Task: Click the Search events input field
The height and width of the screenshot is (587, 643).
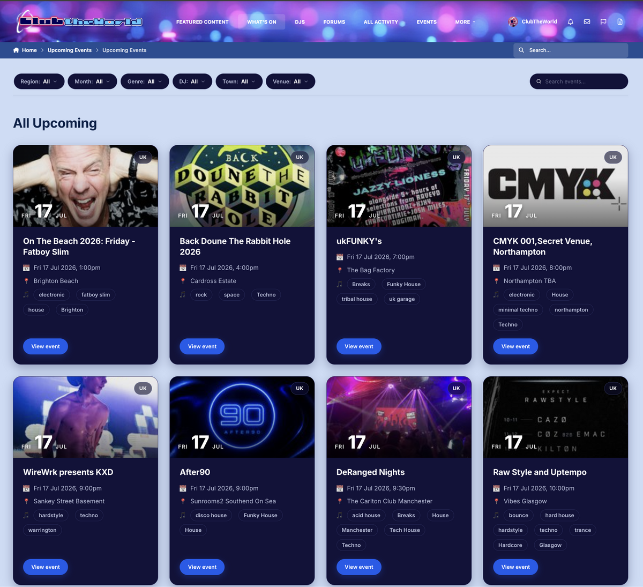Action: coord(579,81)
